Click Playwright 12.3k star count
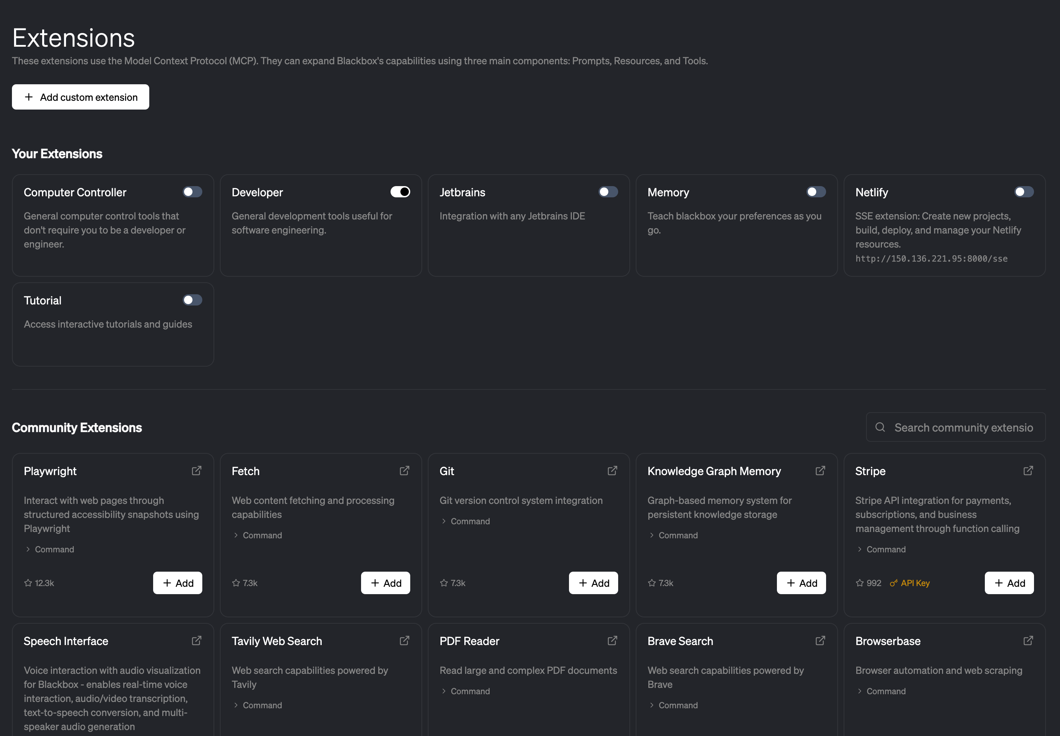 [x=44, y=583]
